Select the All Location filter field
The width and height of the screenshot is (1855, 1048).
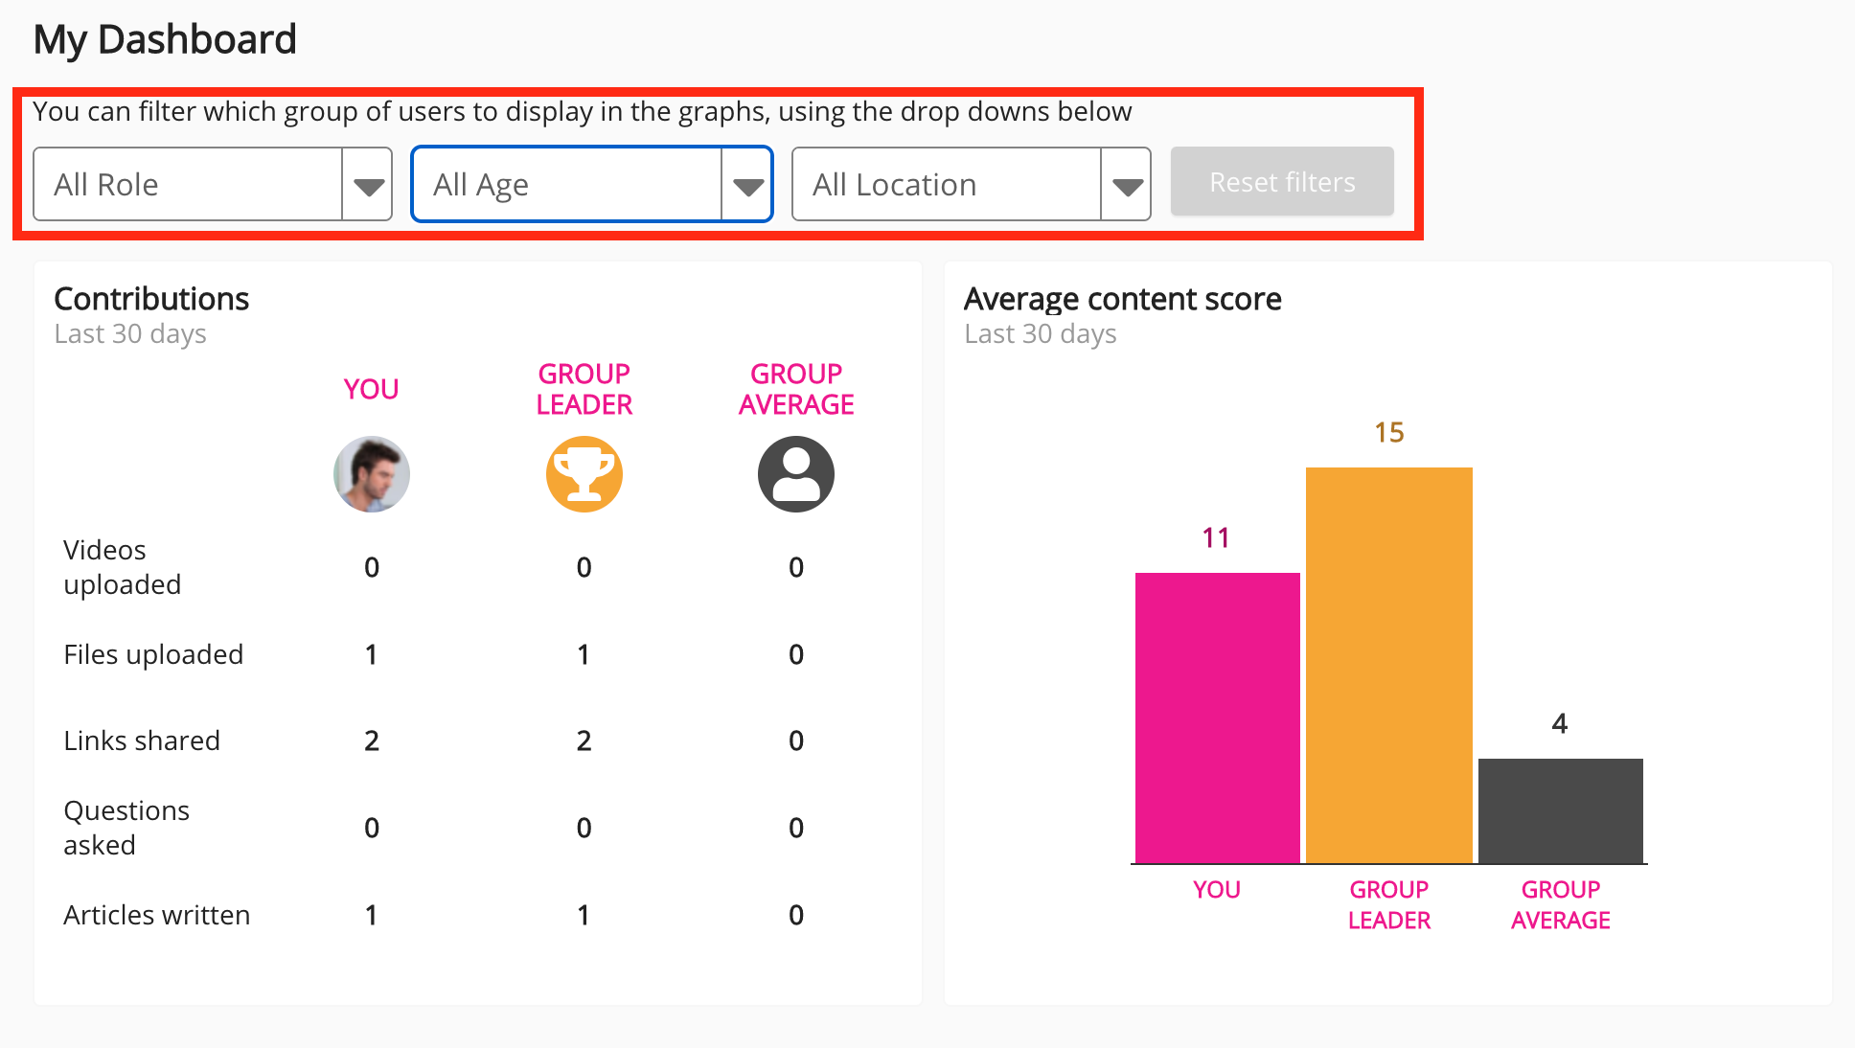947,185
